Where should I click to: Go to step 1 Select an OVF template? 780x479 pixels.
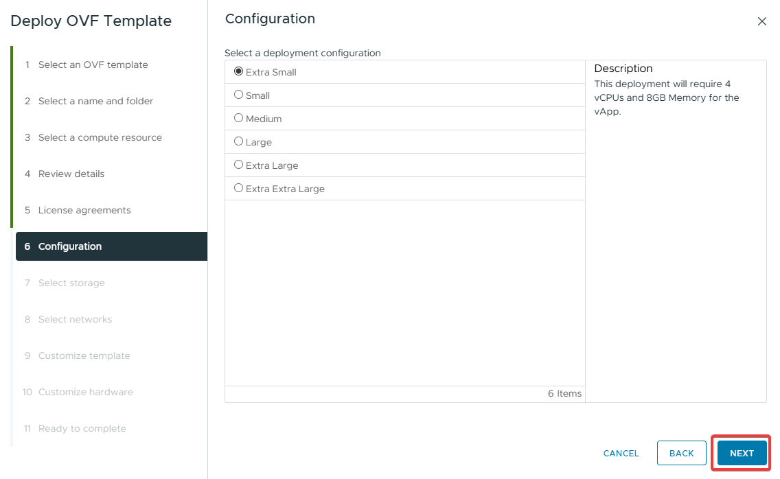(93, 65)
